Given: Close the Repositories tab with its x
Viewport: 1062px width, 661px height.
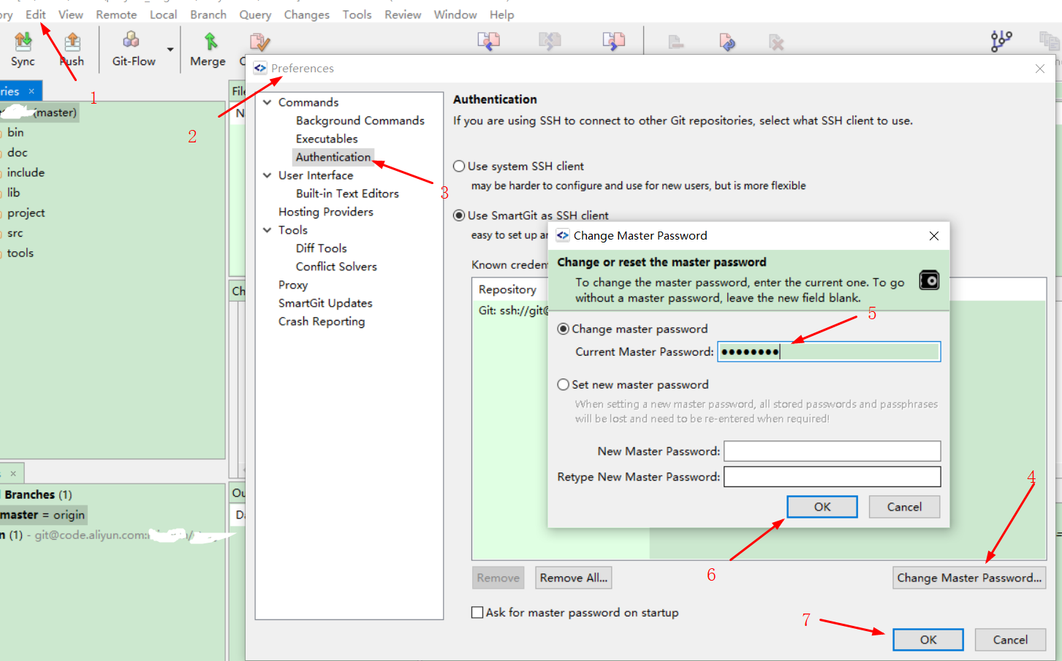Looking at the screenshot, I should pos(31,91).
